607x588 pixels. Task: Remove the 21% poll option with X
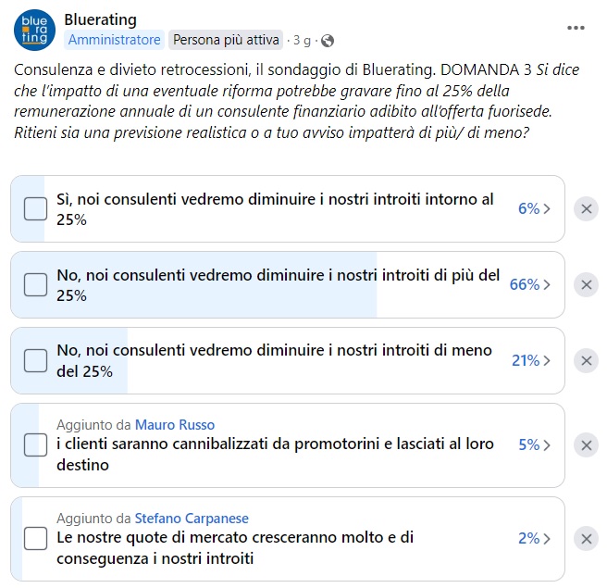coord(586,360)
